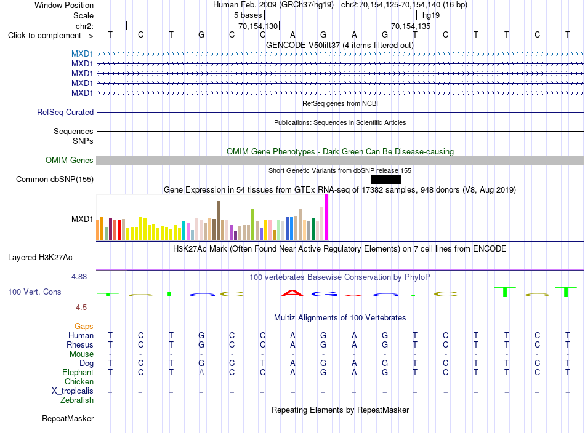Click the 'Click to complement -->' label
Screen dimensions: 585x433
[50, 36]
